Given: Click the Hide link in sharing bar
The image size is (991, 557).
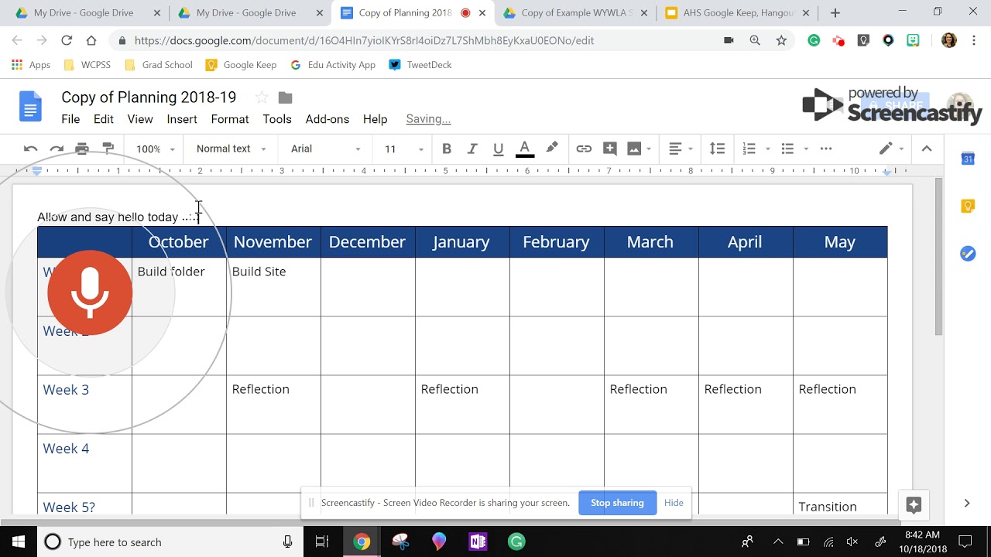Looking at the screenshot, I should (674, 503).
